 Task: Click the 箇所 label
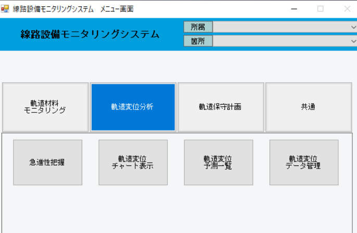point(198,41)
